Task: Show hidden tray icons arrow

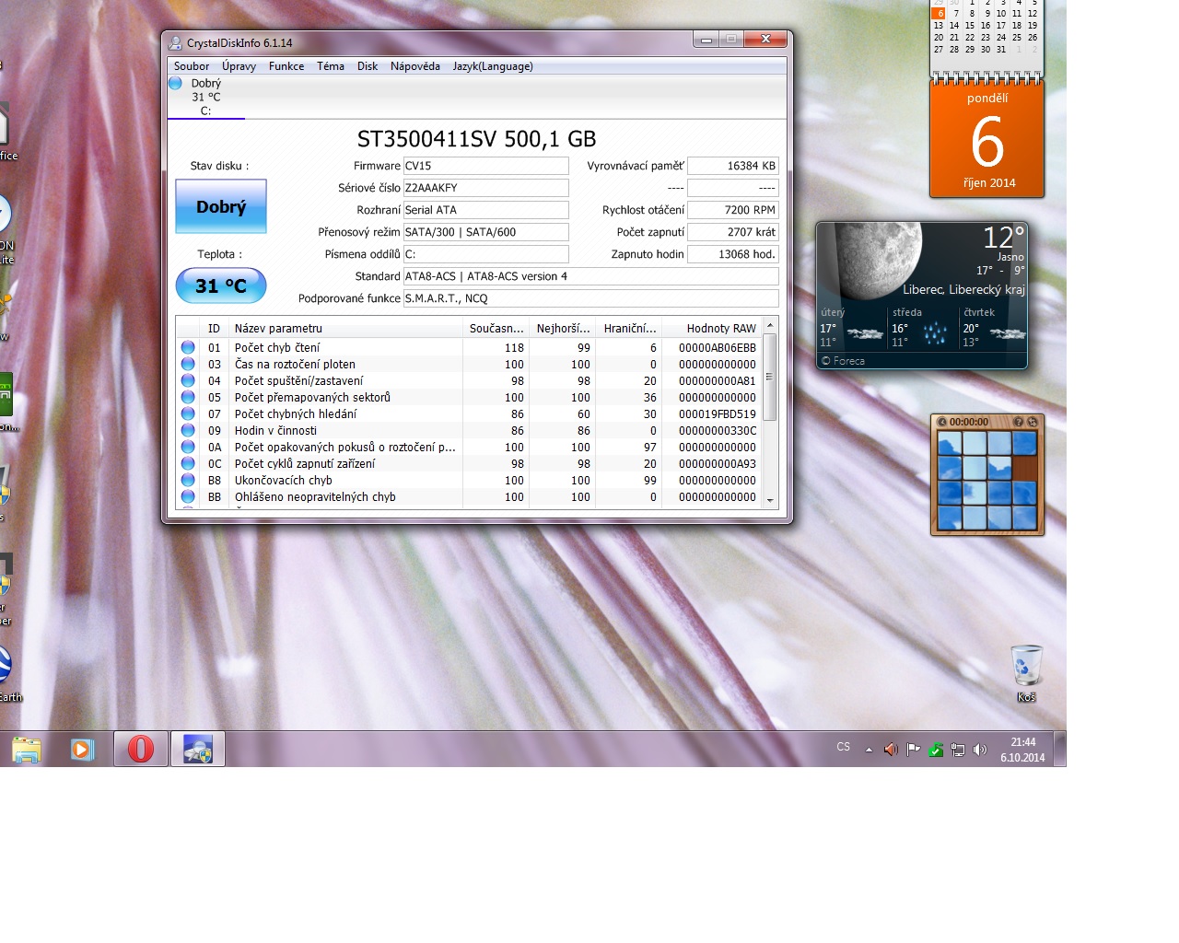Action: coord(869,750)
